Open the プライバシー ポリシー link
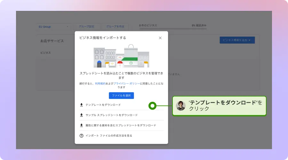 click(127, 84)
